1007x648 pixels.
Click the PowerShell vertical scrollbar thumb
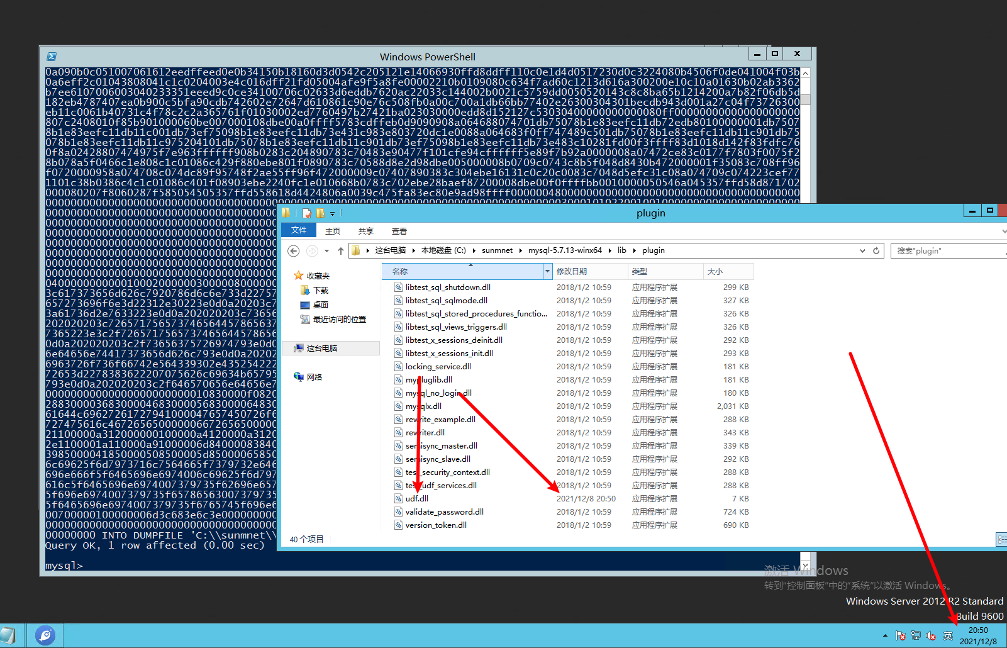click(805, 99)
